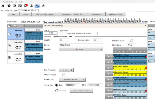The height and width of the screenshot is (99, 155).
Task: Switch to the GPS09c Open tab
Action: [11, 11]
